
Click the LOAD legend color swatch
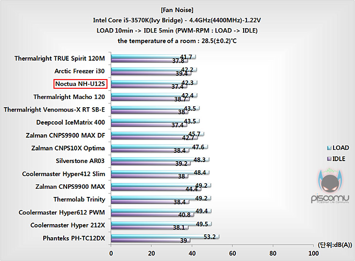click(329, 148)
